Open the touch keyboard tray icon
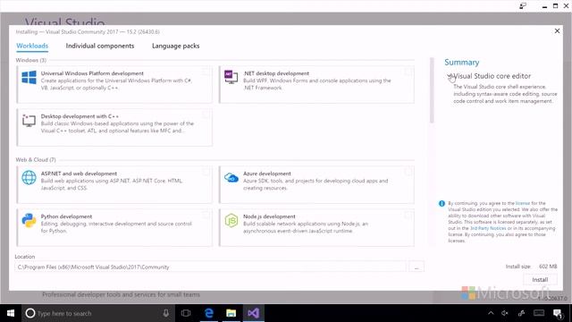Image resolution: width=572 pixels, height=322 pixels. (539, 313)
